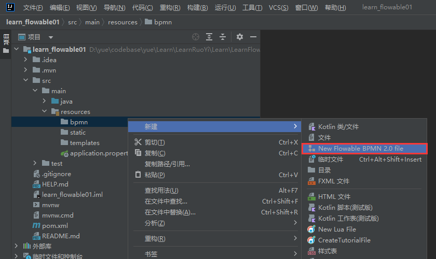The image size is (436, 259).
Task: Click the FXML 文件 icon
Action: [312, 181]
